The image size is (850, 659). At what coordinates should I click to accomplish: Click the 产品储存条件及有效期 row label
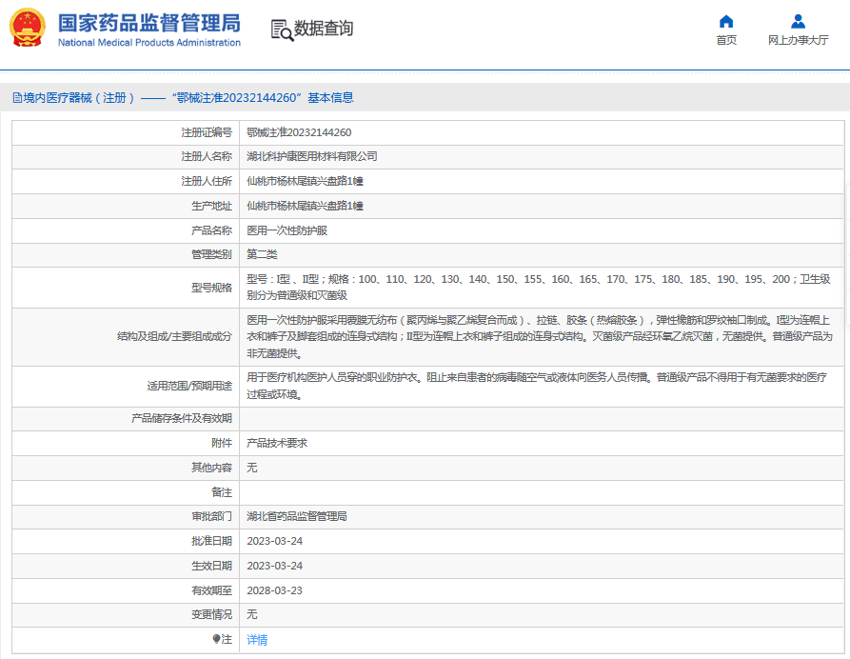click(x=182, y=418)
